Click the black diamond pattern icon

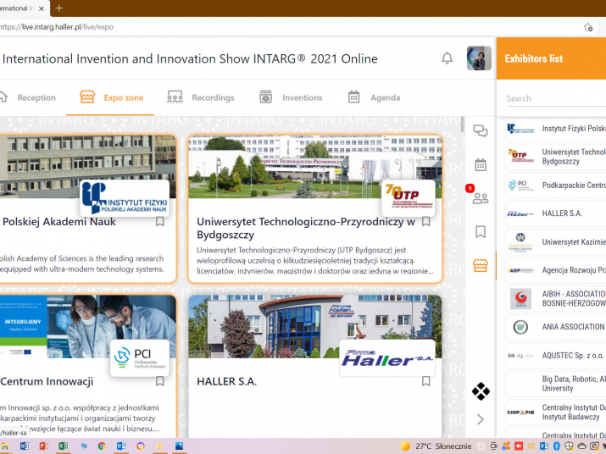click(x=481, y=391)
